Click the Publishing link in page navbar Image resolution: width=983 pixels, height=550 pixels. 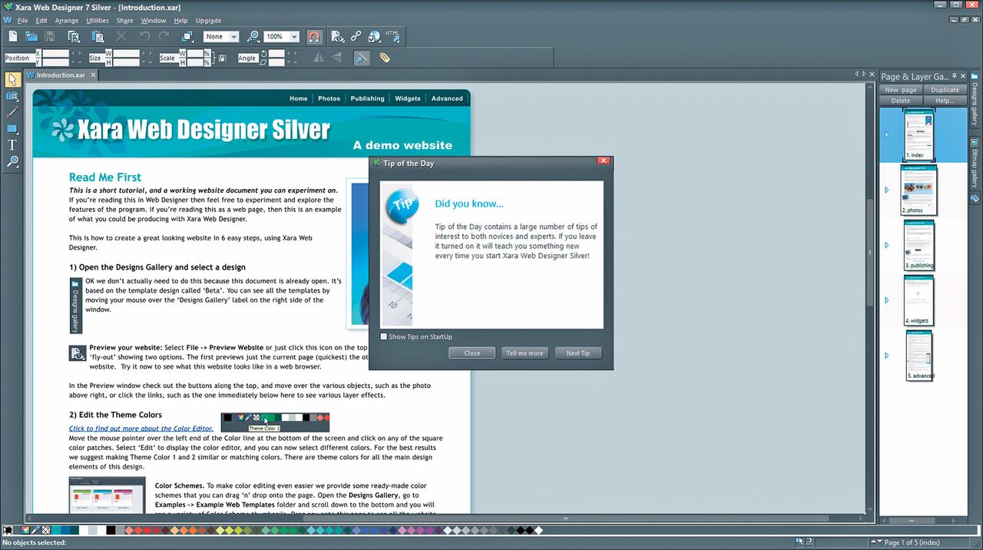[x=367, y=98]
